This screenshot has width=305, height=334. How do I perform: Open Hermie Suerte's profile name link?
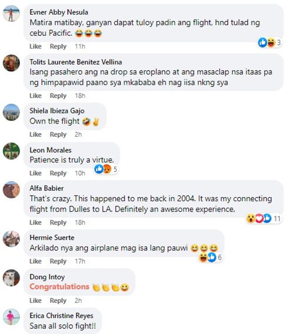click(x=52, y=238)
